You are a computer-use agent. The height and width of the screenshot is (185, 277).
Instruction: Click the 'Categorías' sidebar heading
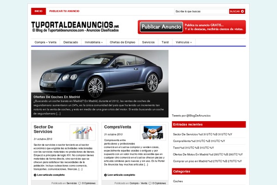tap(209, 172)
